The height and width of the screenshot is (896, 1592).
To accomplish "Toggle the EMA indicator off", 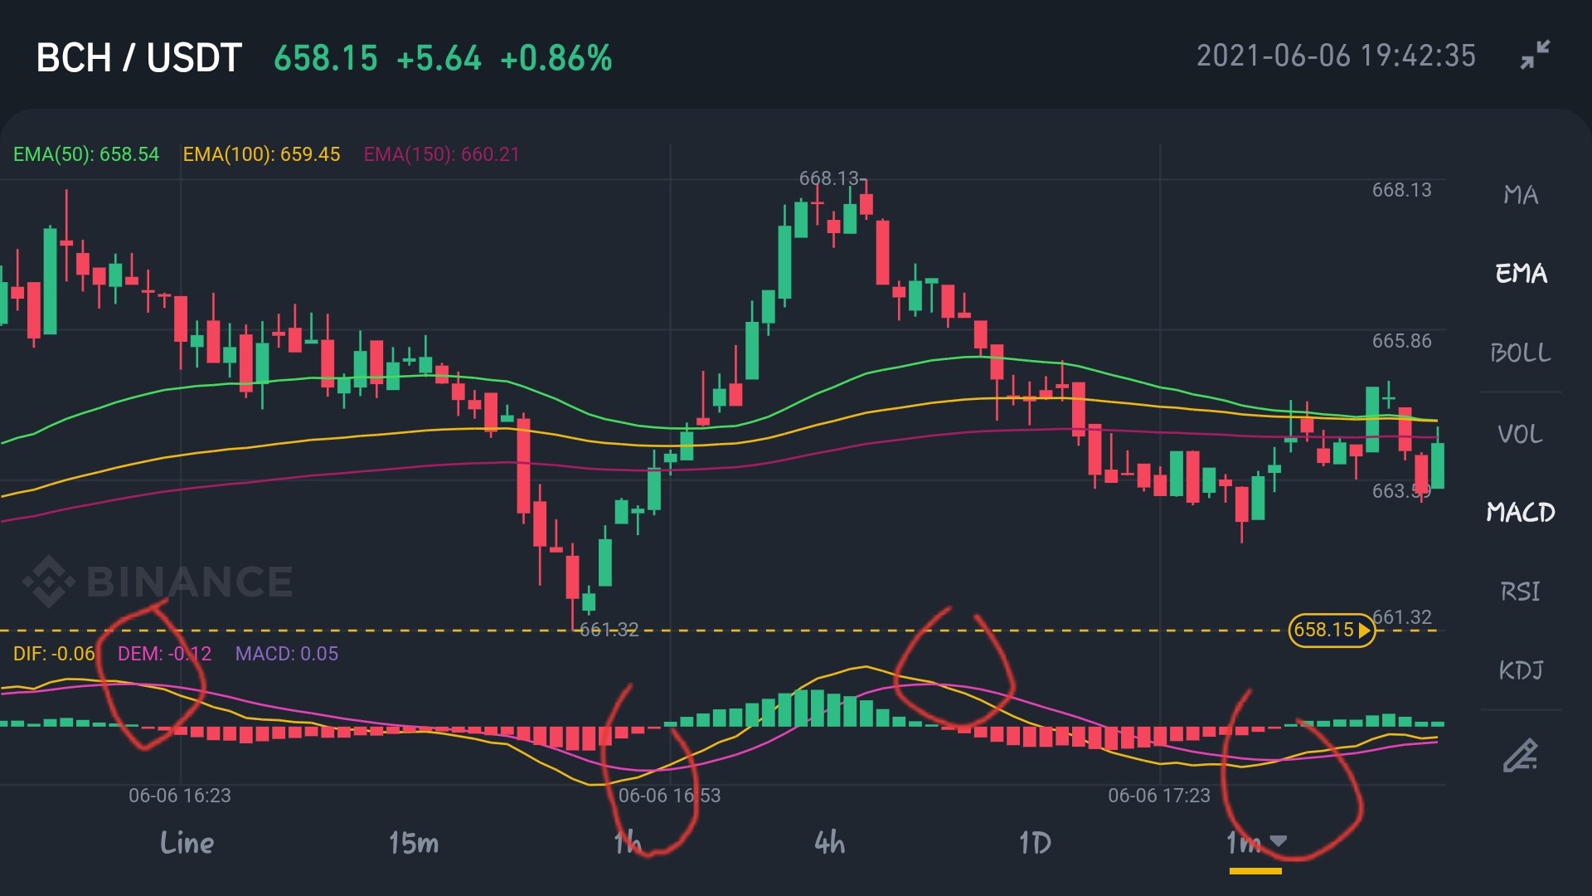I will pyautogui.click(x=1521, y=274).
